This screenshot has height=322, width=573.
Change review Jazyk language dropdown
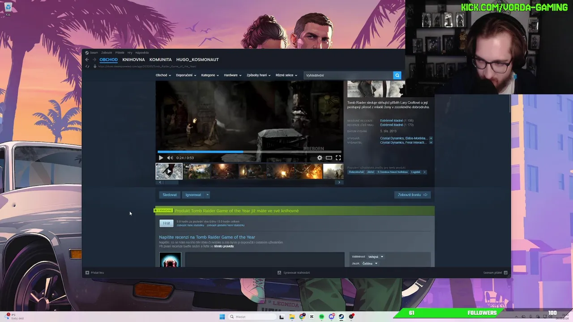(370, 263)
